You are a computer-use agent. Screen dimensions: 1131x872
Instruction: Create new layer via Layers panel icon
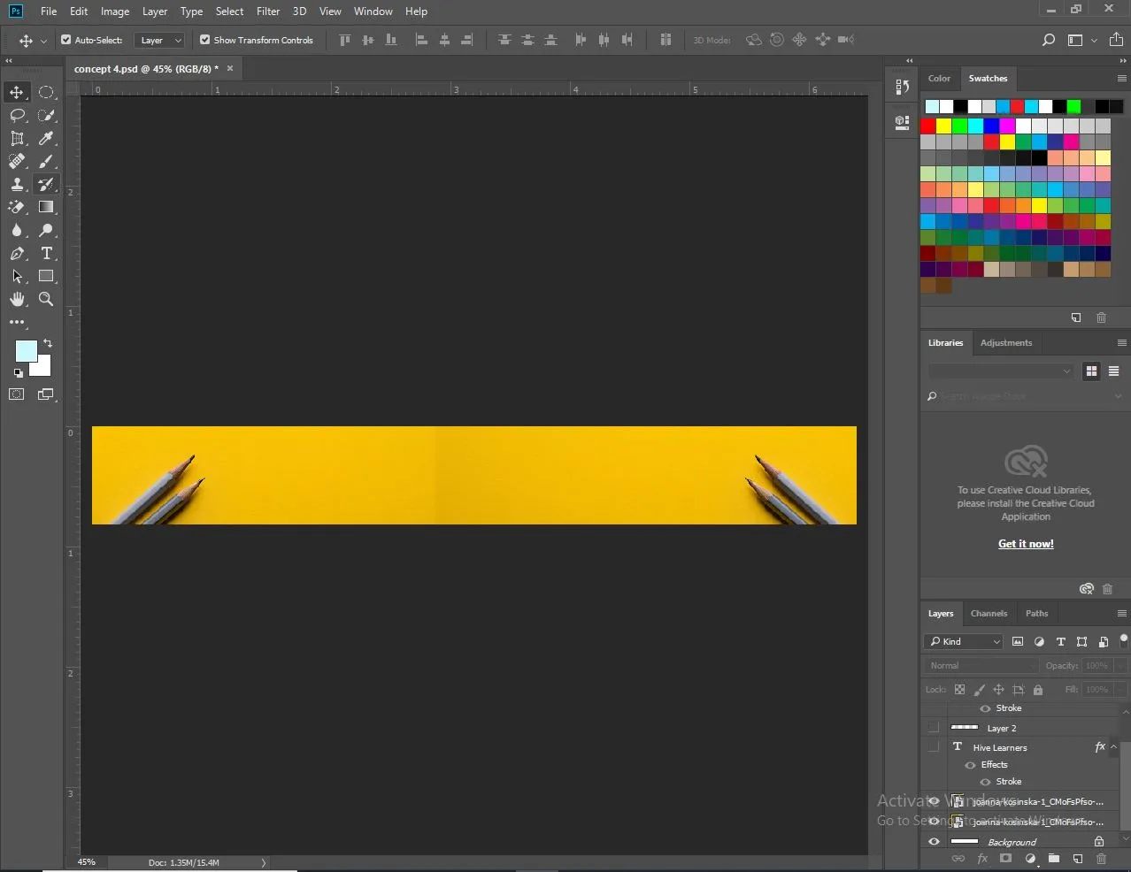[1077, 858]
